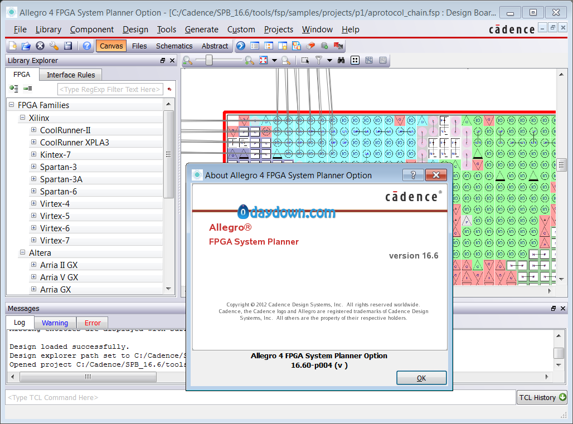Image resolution: width=573 pixels, height=424 pixels.
Task: Click the collapse all tree icon in Library Explorer
Action: (x=28, y=89)
